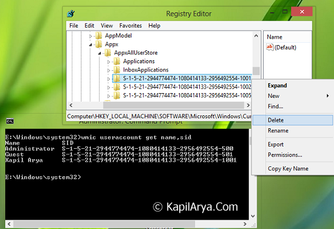Click the AppxAllUserStore folder icon
Image resolution: width=334 pixels, height=229 pixels.
click(108, 53)
